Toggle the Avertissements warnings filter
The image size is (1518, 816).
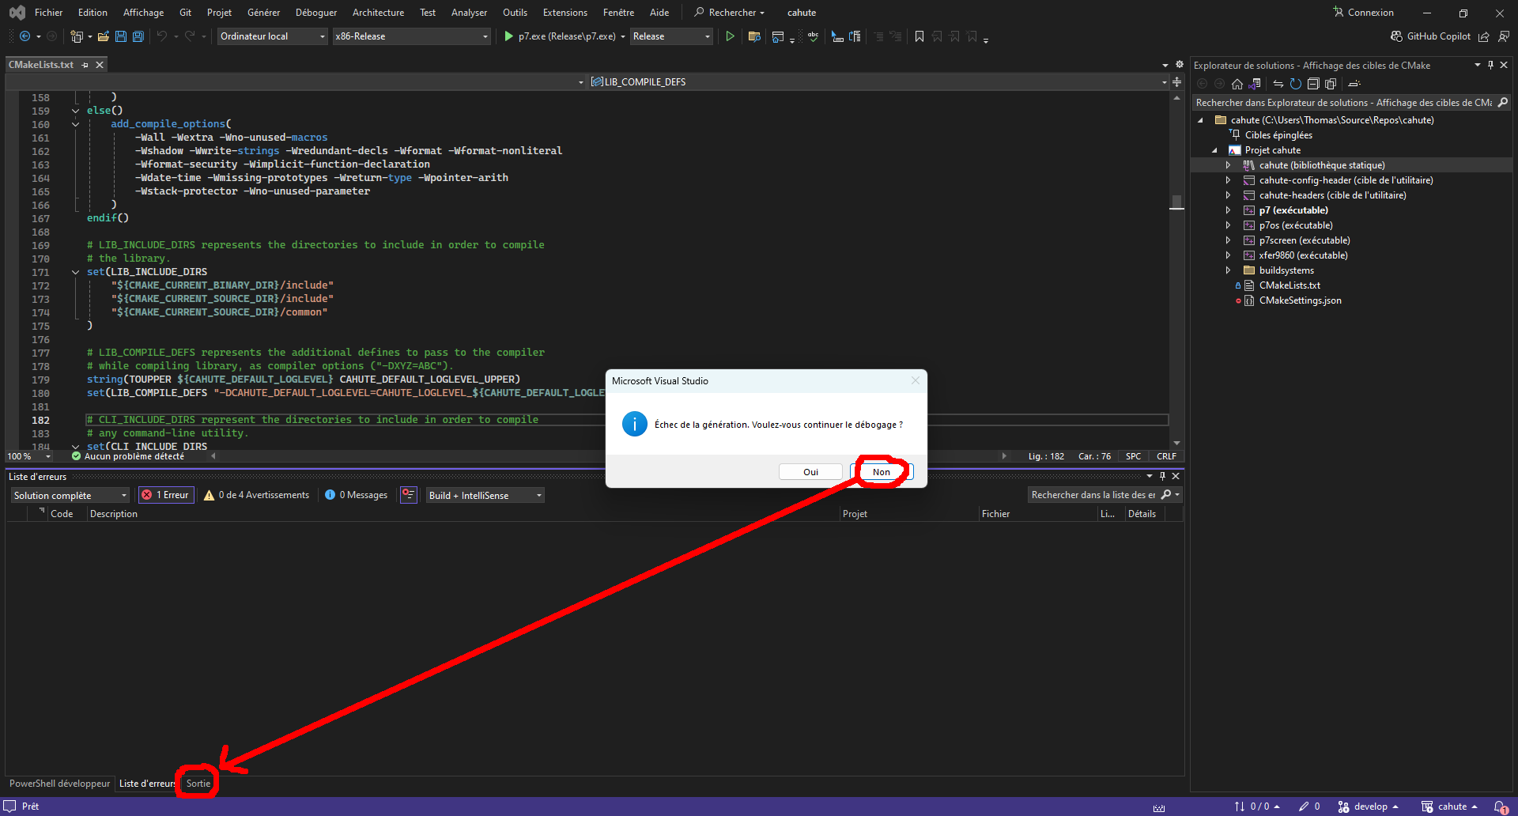pyautogui.click(x=256, y=495)
